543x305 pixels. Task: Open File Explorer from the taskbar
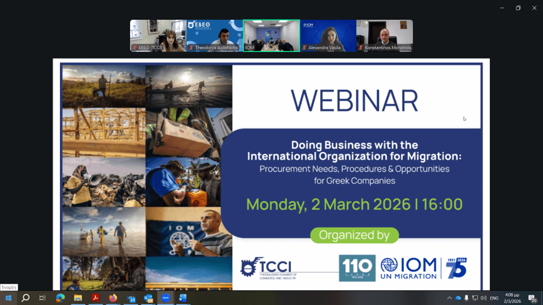[x=78, y=298]
